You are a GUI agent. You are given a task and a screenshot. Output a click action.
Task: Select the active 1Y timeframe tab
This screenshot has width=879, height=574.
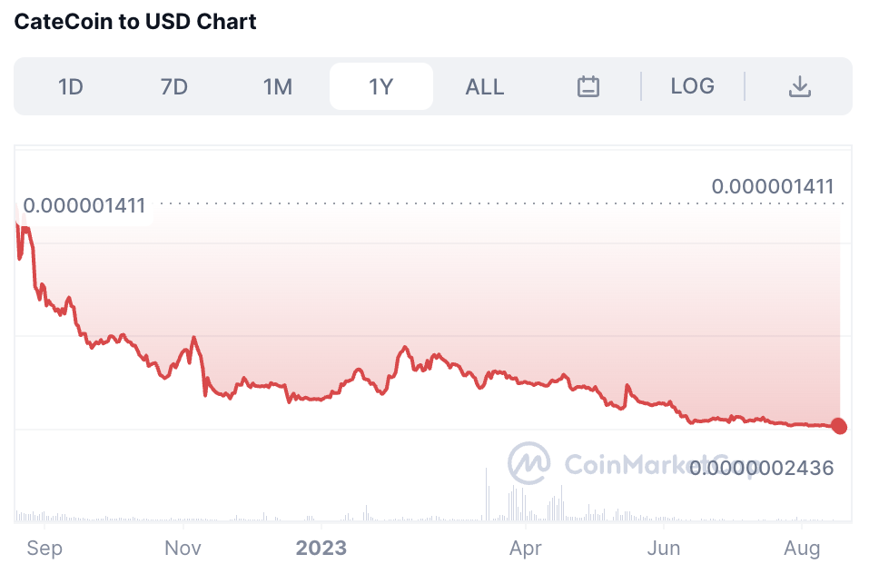coord(381,86)
